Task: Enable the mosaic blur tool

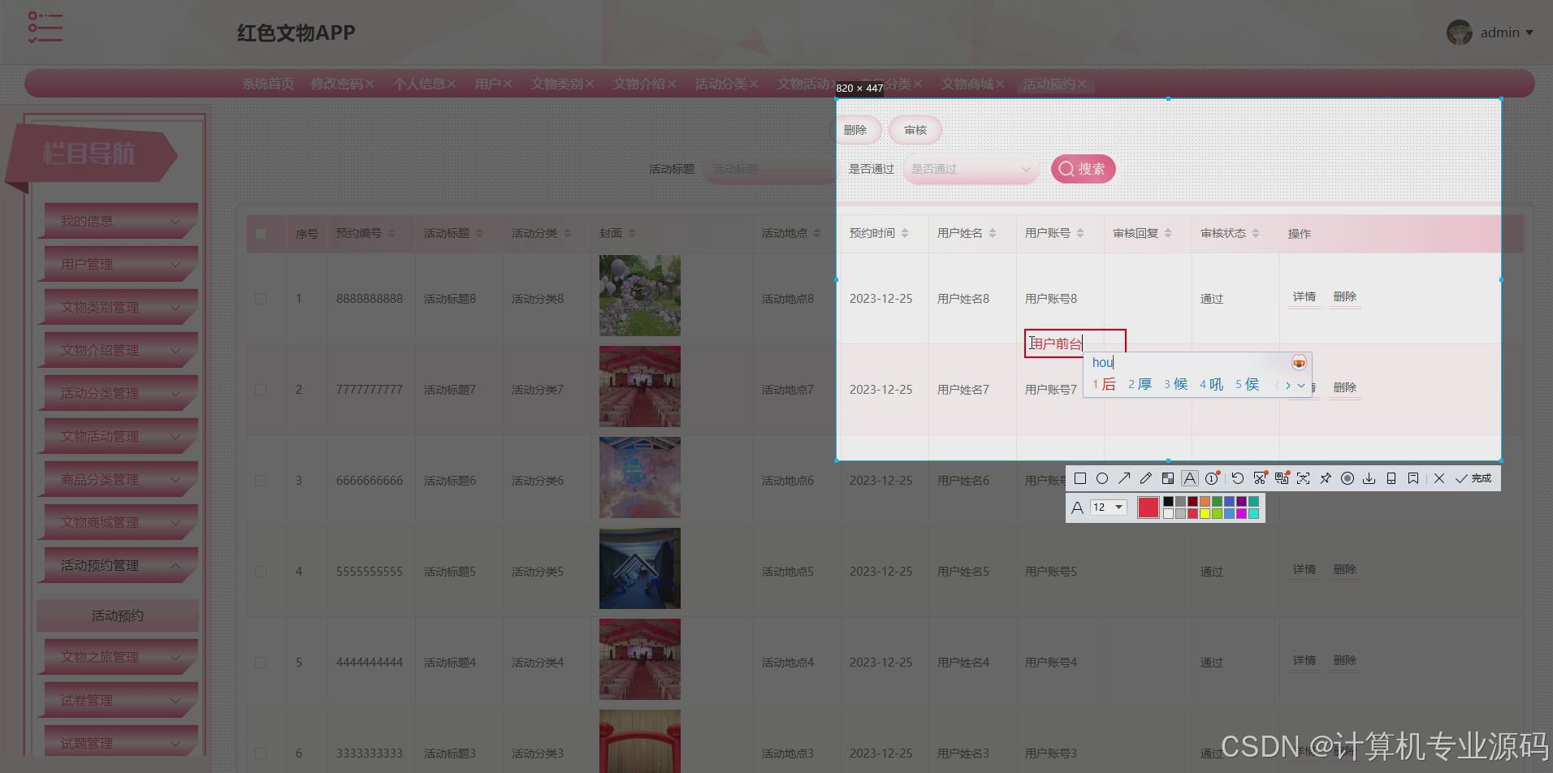Action: coord(1168,478)
